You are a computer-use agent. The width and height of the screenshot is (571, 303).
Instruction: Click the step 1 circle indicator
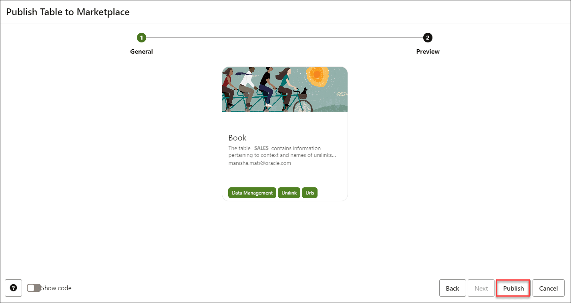coord(141,38)
